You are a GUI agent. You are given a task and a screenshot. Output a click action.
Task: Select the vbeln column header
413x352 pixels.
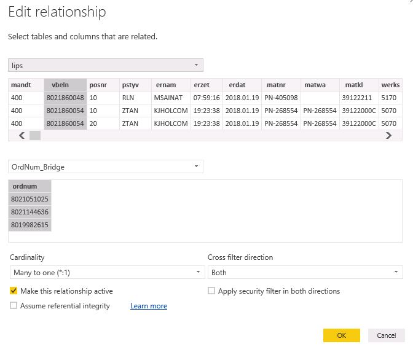tap(65, 85)
